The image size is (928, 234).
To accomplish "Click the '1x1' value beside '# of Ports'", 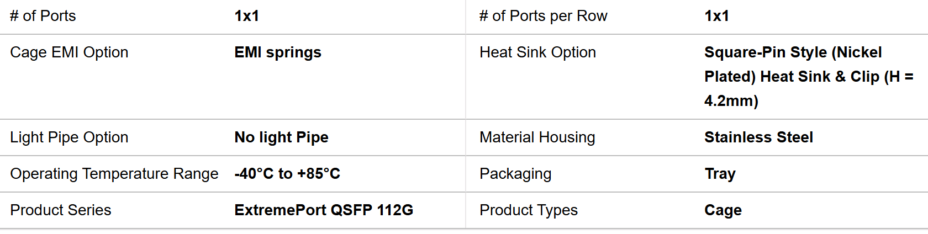I will point(246,16).
